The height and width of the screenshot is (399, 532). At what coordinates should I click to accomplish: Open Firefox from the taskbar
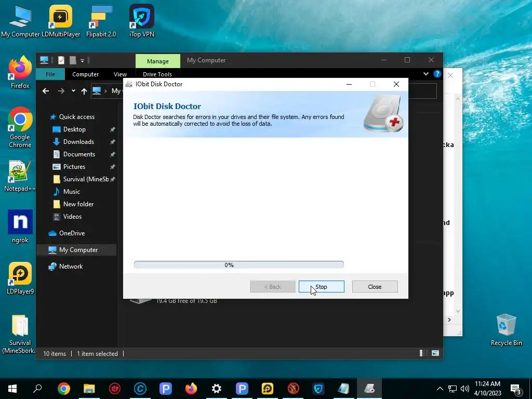point(191,389)
